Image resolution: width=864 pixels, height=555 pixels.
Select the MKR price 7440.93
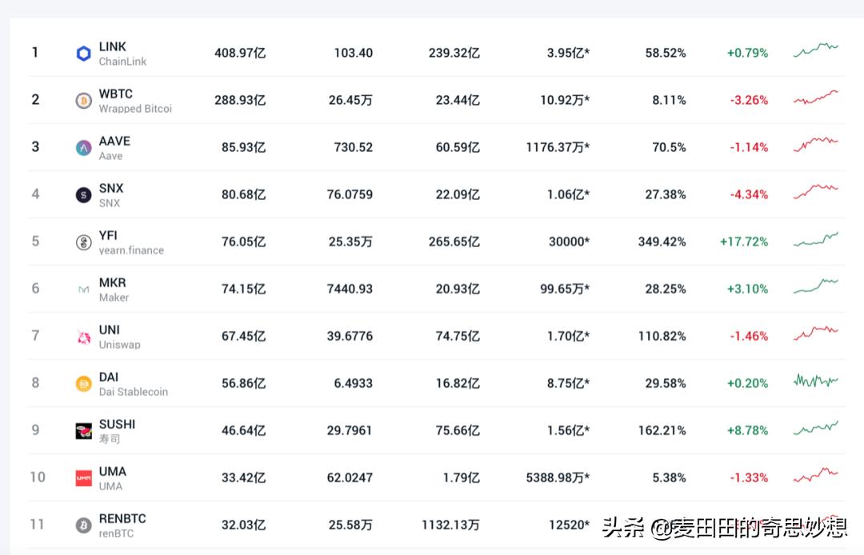(350, 289)
